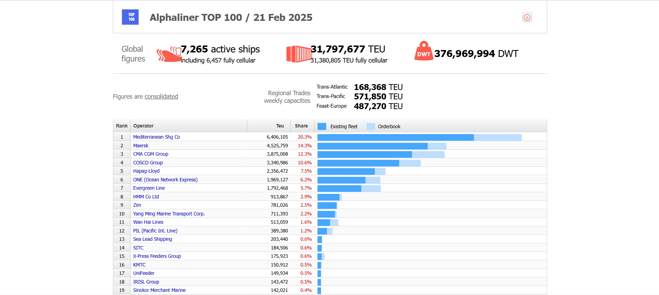
Task: Click the red DWT weight icon
Action: (424, 51)
